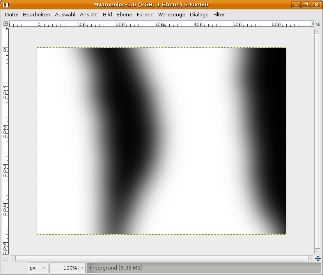
Task: Open the Dialoge menu
Action: coord(199,14)
